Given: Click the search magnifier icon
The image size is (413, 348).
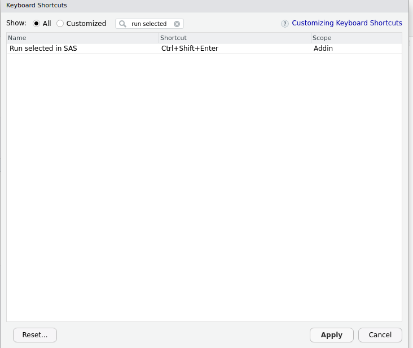Looking at the screenshot, I should point(122,24).
